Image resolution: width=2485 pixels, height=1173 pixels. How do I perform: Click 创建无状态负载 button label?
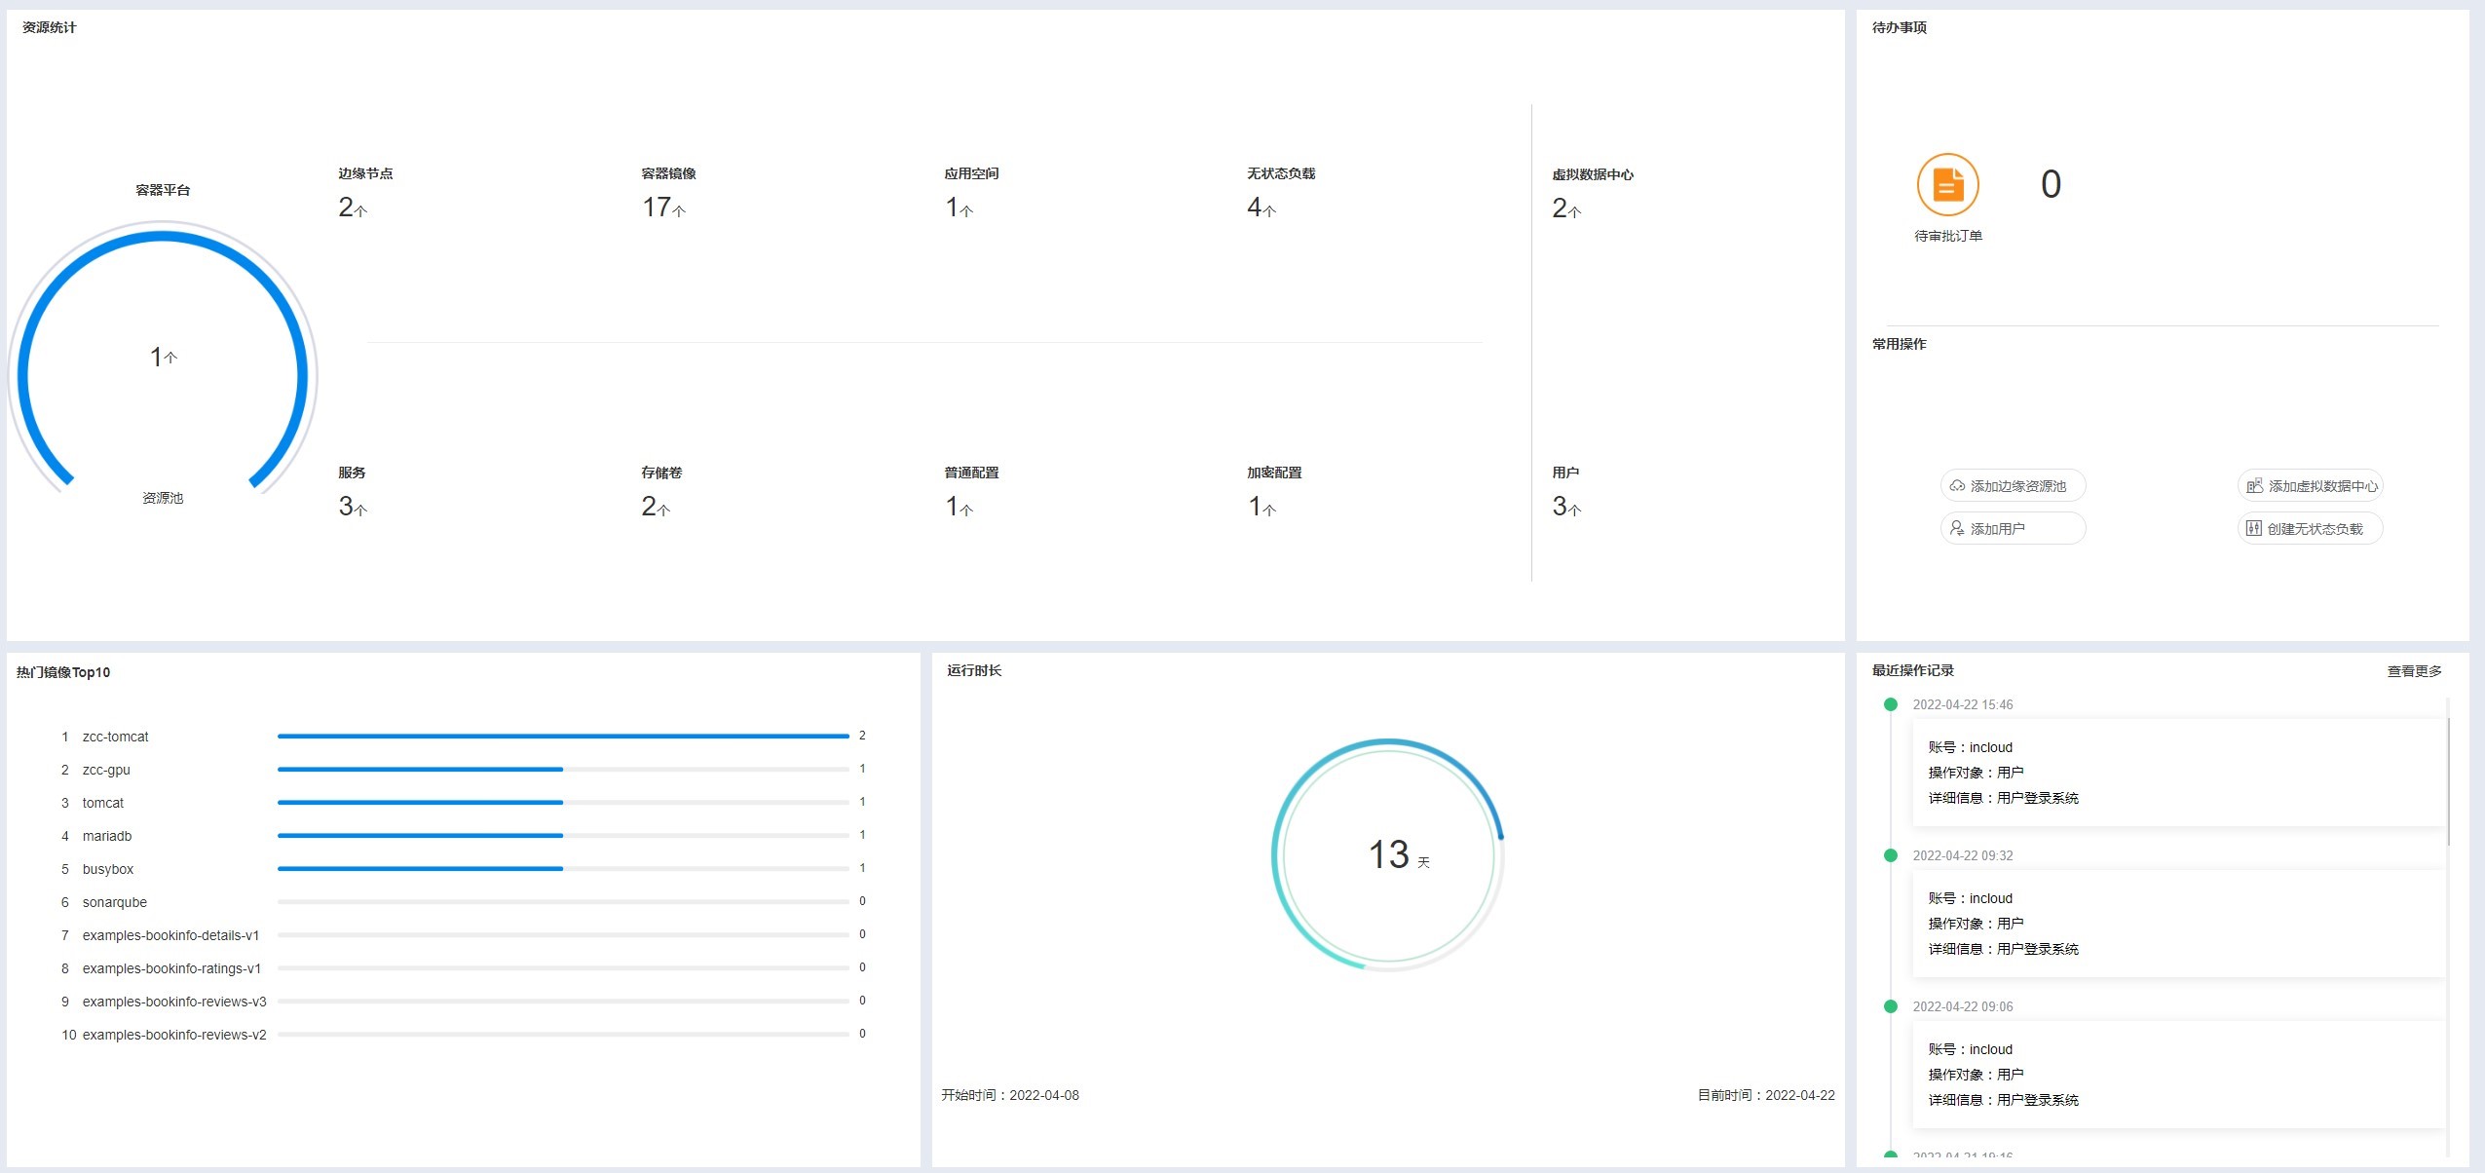click(x=2315, y=529)
